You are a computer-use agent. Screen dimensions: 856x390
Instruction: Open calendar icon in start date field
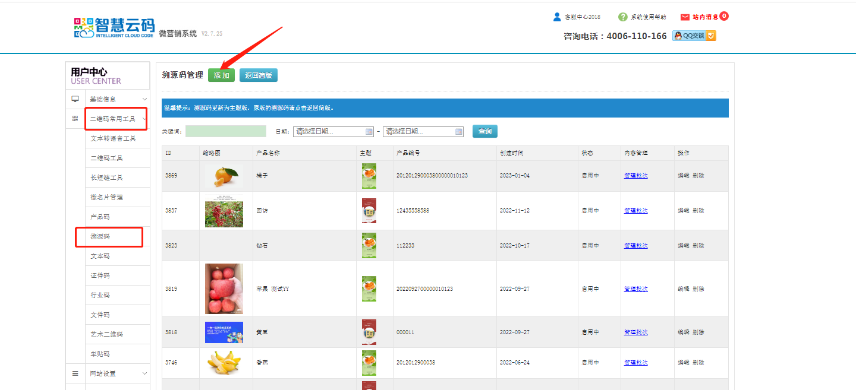369,132
